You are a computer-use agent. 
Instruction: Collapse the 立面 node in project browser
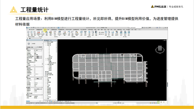coord(46,64)
